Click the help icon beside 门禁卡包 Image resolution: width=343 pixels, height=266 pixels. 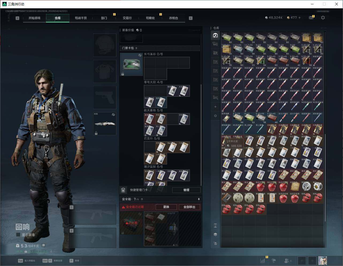(136, 48)
